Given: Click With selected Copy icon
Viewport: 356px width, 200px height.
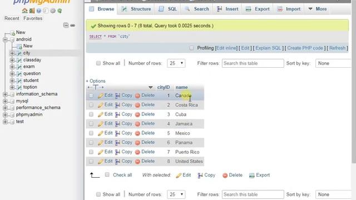Looking at the screenshot, I should [x=200, y=176].
